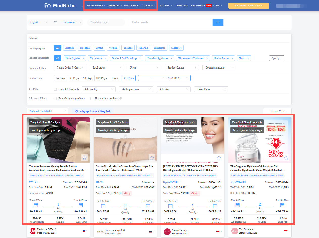This screenshot has height=238, width=319.
Task: Click the calendar icon next to the 2025-10-28 date
Action: (187, 78)
